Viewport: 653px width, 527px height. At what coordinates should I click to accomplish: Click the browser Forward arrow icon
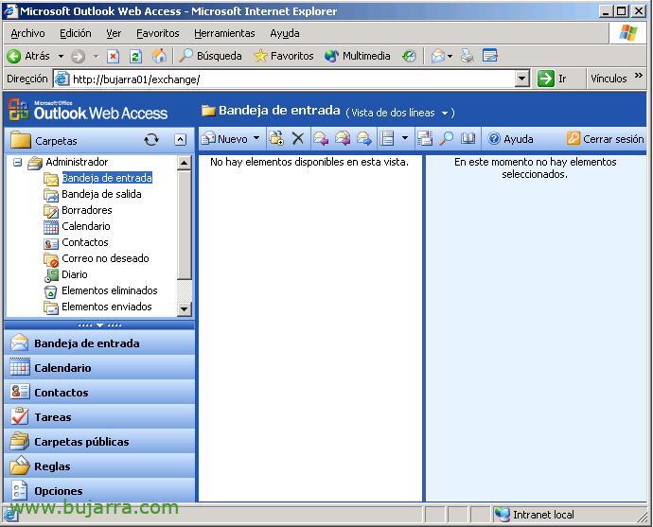(78, 56)
